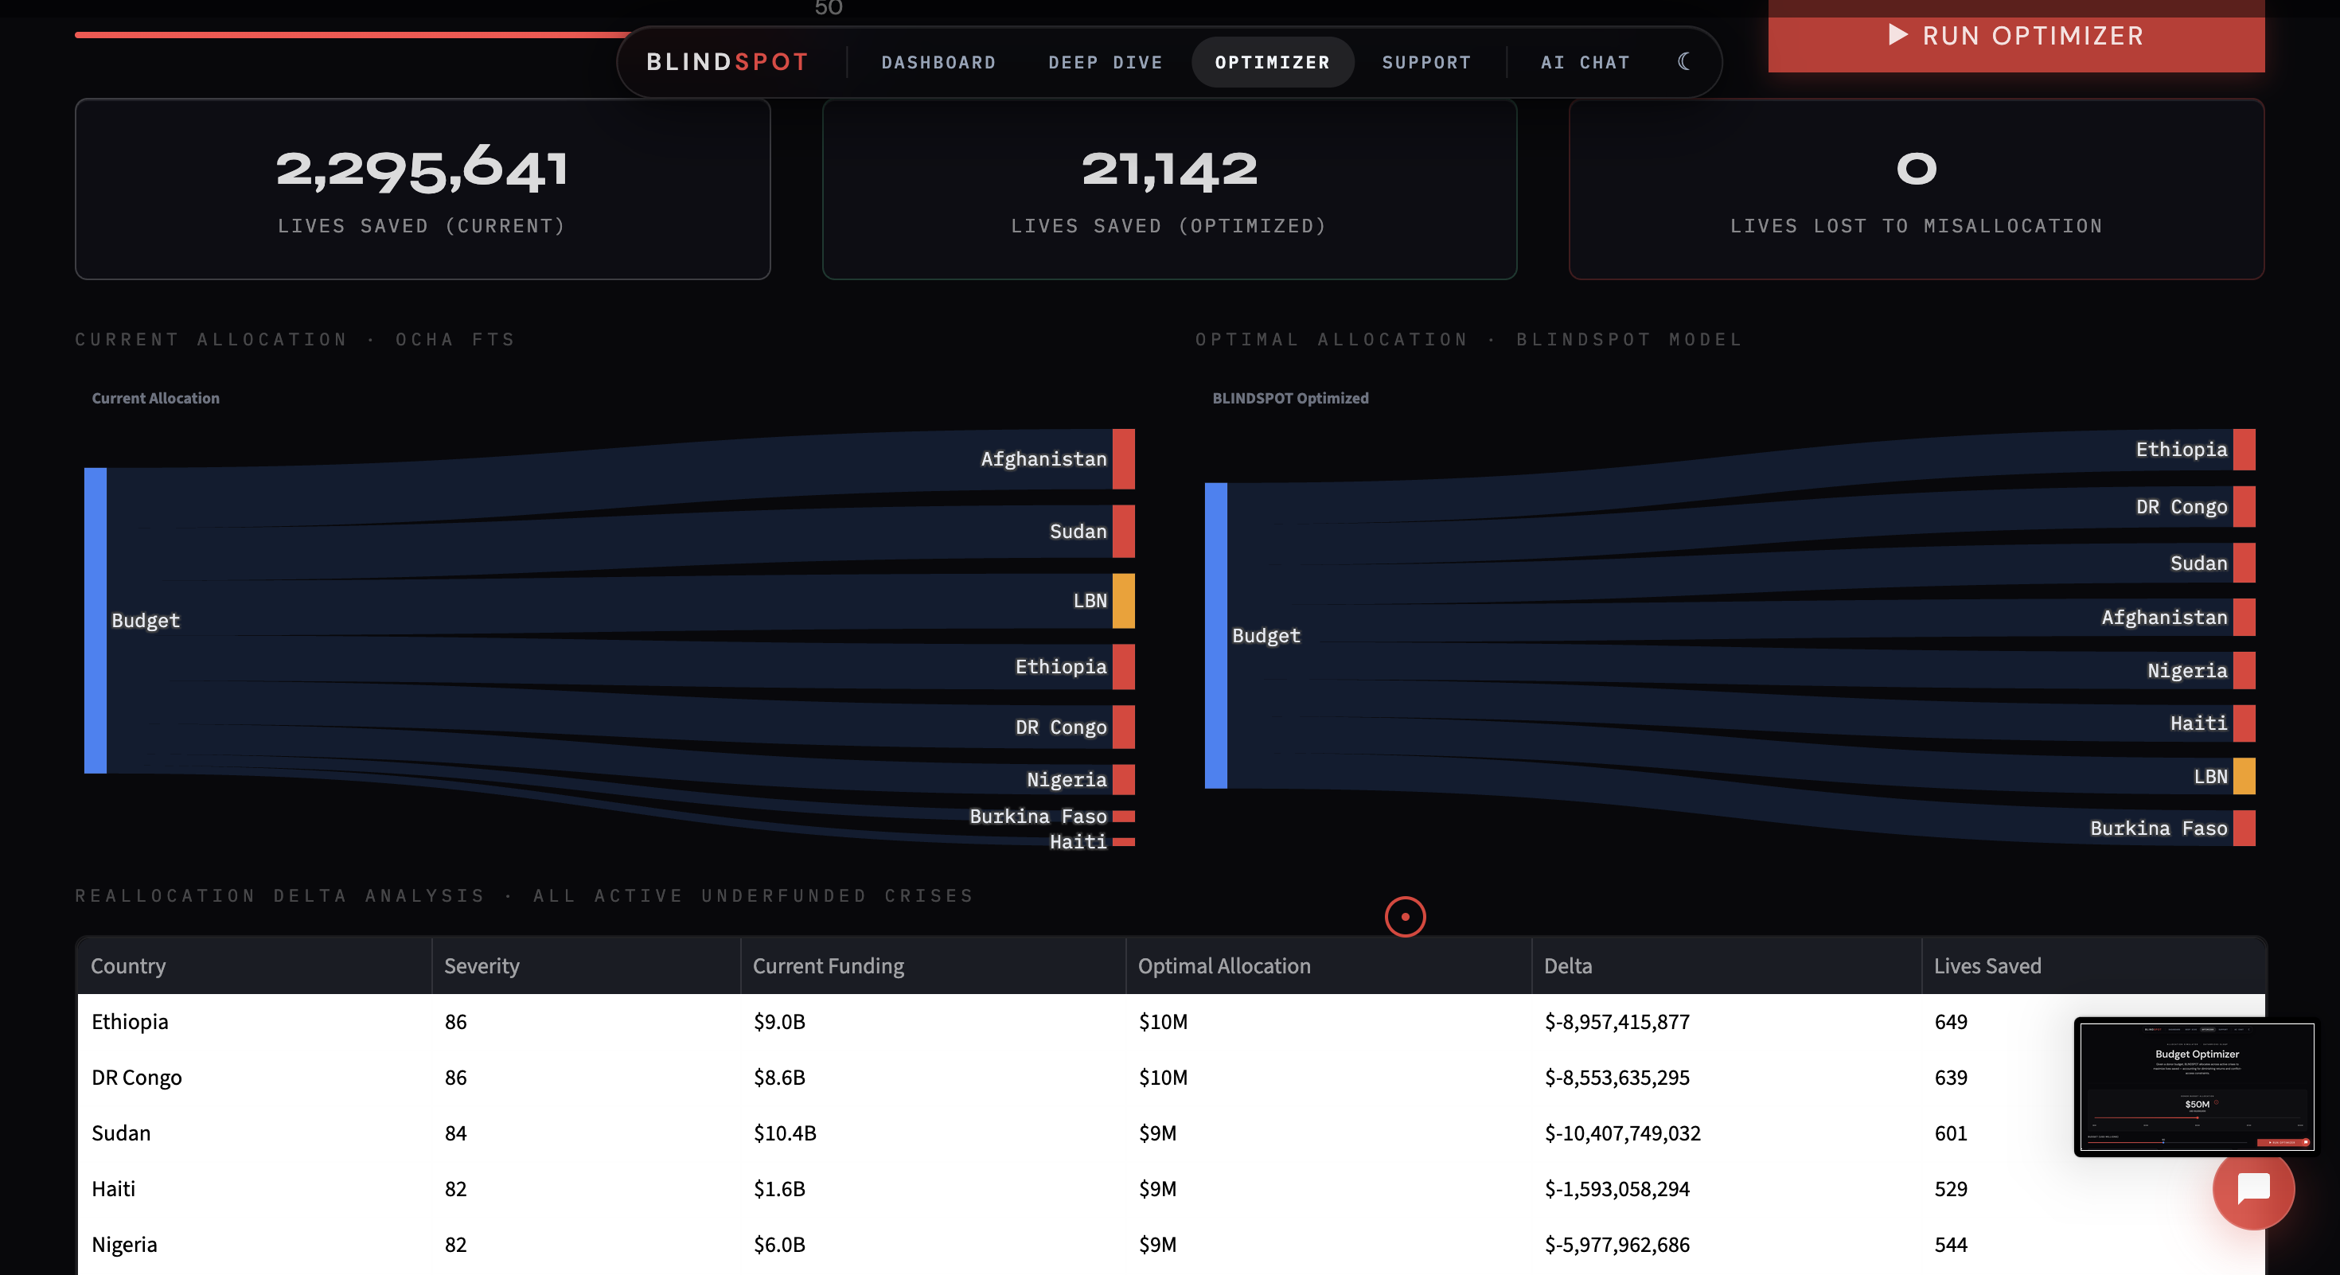The width and height of the screenshot is (2340, 1275).
Task: Open the Budget Optimizer minimap thumbnail
Action: 2196,1086
